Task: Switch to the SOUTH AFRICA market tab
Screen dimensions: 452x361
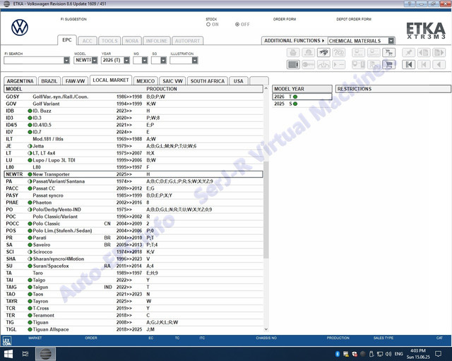Action: click(x=208, y=81)
